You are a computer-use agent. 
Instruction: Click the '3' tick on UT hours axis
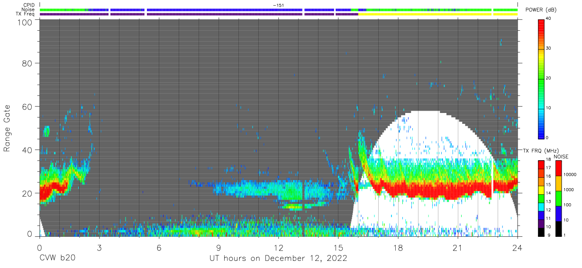[x=99, y=248]
